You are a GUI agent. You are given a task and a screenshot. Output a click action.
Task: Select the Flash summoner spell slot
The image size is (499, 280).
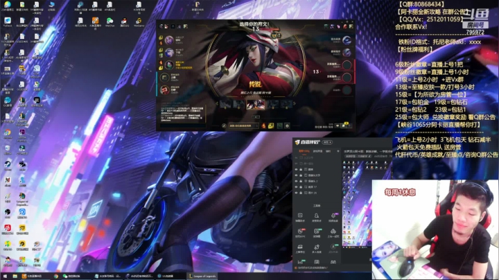pos(271,126)
